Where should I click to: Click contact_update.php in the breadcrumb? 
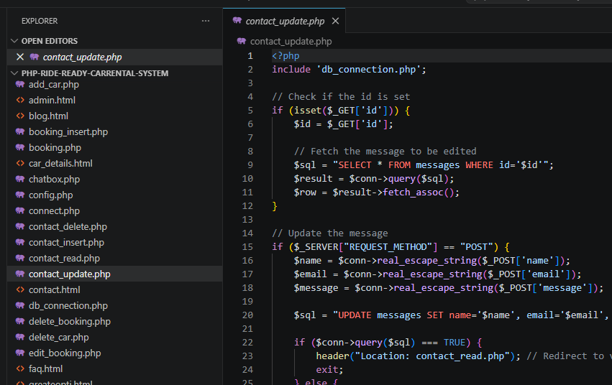291,42
